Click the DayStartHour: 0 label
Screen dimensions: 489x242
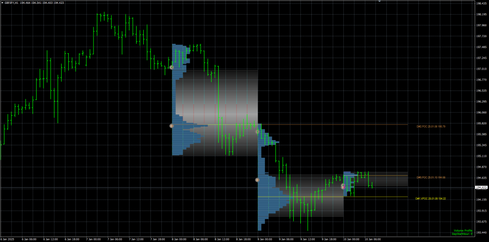(x=462, y=233)
